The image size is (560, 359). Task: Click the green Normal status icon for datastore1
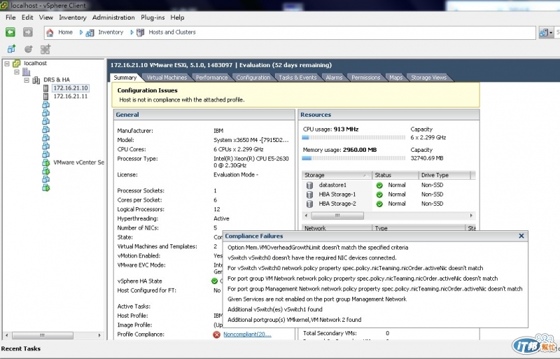[379, 185]
